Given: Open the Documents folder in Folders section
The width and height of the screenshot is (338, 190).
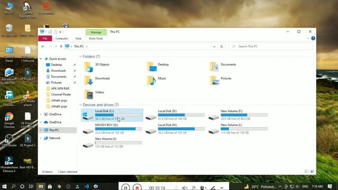Looking at the screenshot, I should coord(223,67).
